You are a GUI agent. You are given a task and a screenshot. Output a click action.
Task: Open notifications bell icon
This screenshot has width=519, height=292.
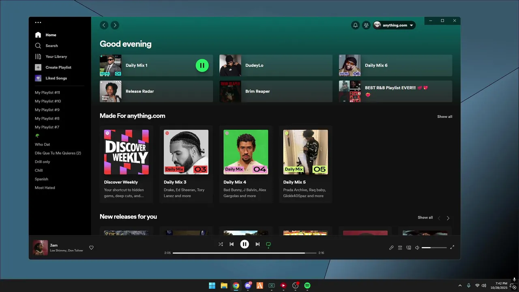[356, 25]
